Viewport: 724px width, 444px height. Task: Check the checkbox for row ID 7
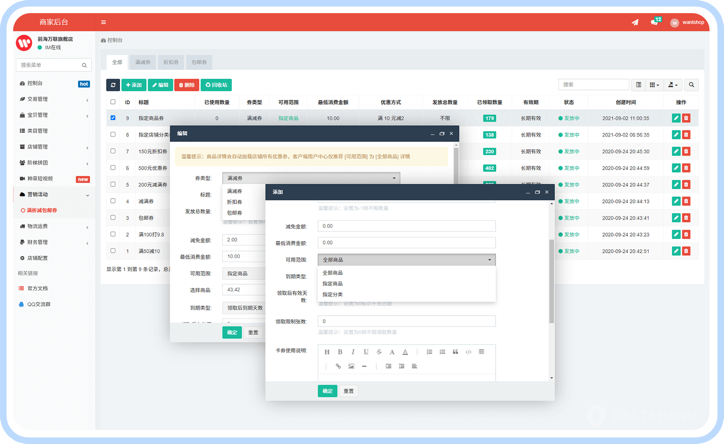pos(113,151)
